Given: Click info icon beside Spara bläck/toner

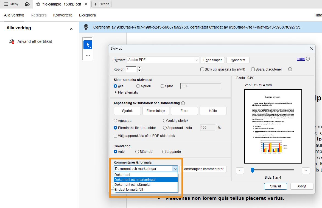Looking at the screenshot, I should [x=290, y=69].
